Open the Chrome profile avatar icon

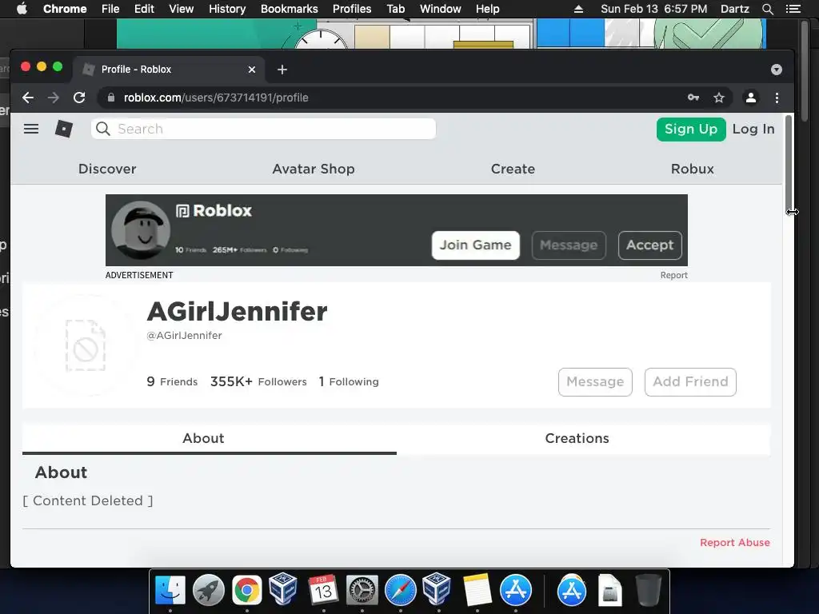coord(750,98)
